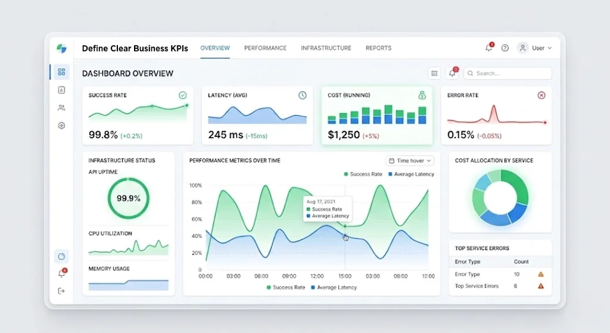Click the error rate spike sparkline
Viewport: 610px width, 333px height.
497,114
